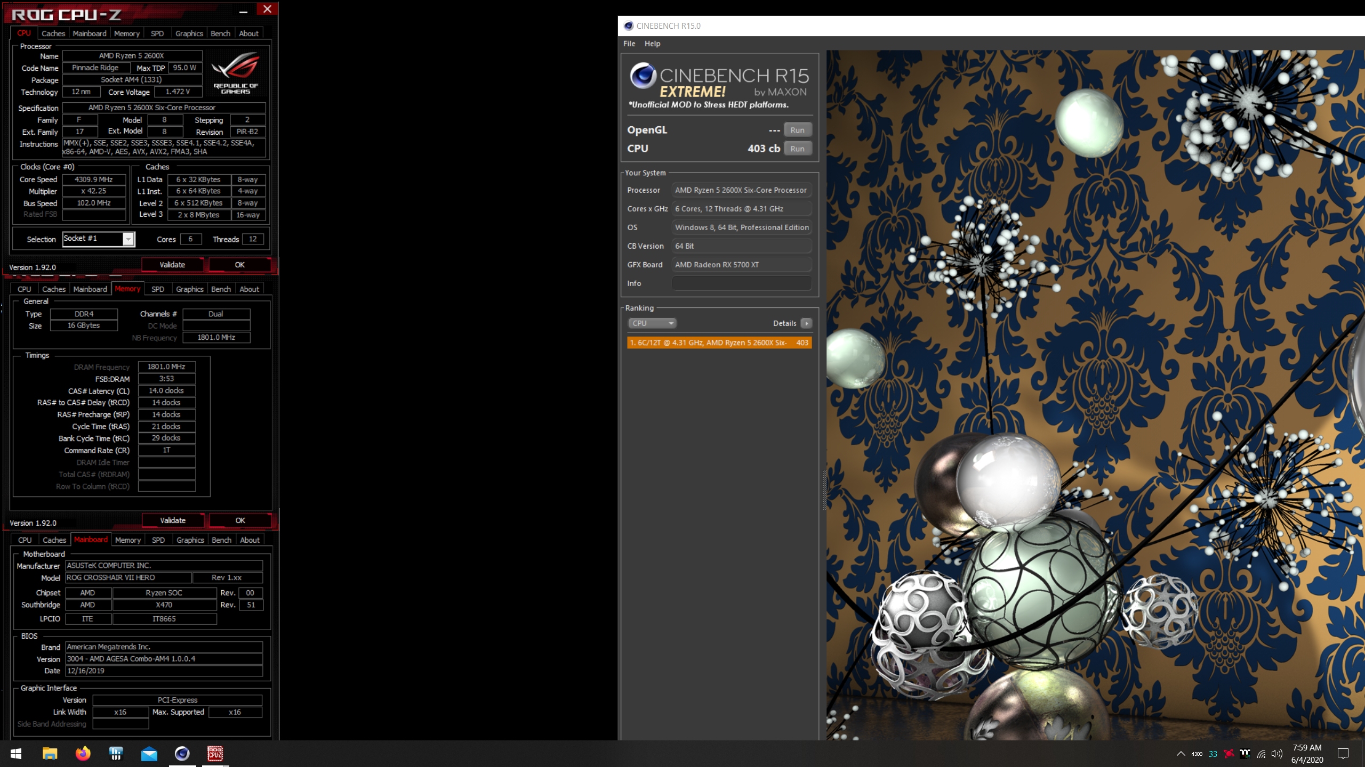The image size is (1365, 767).
Task: Click Validate in the Memory tab window
Action: click(173, 520)
